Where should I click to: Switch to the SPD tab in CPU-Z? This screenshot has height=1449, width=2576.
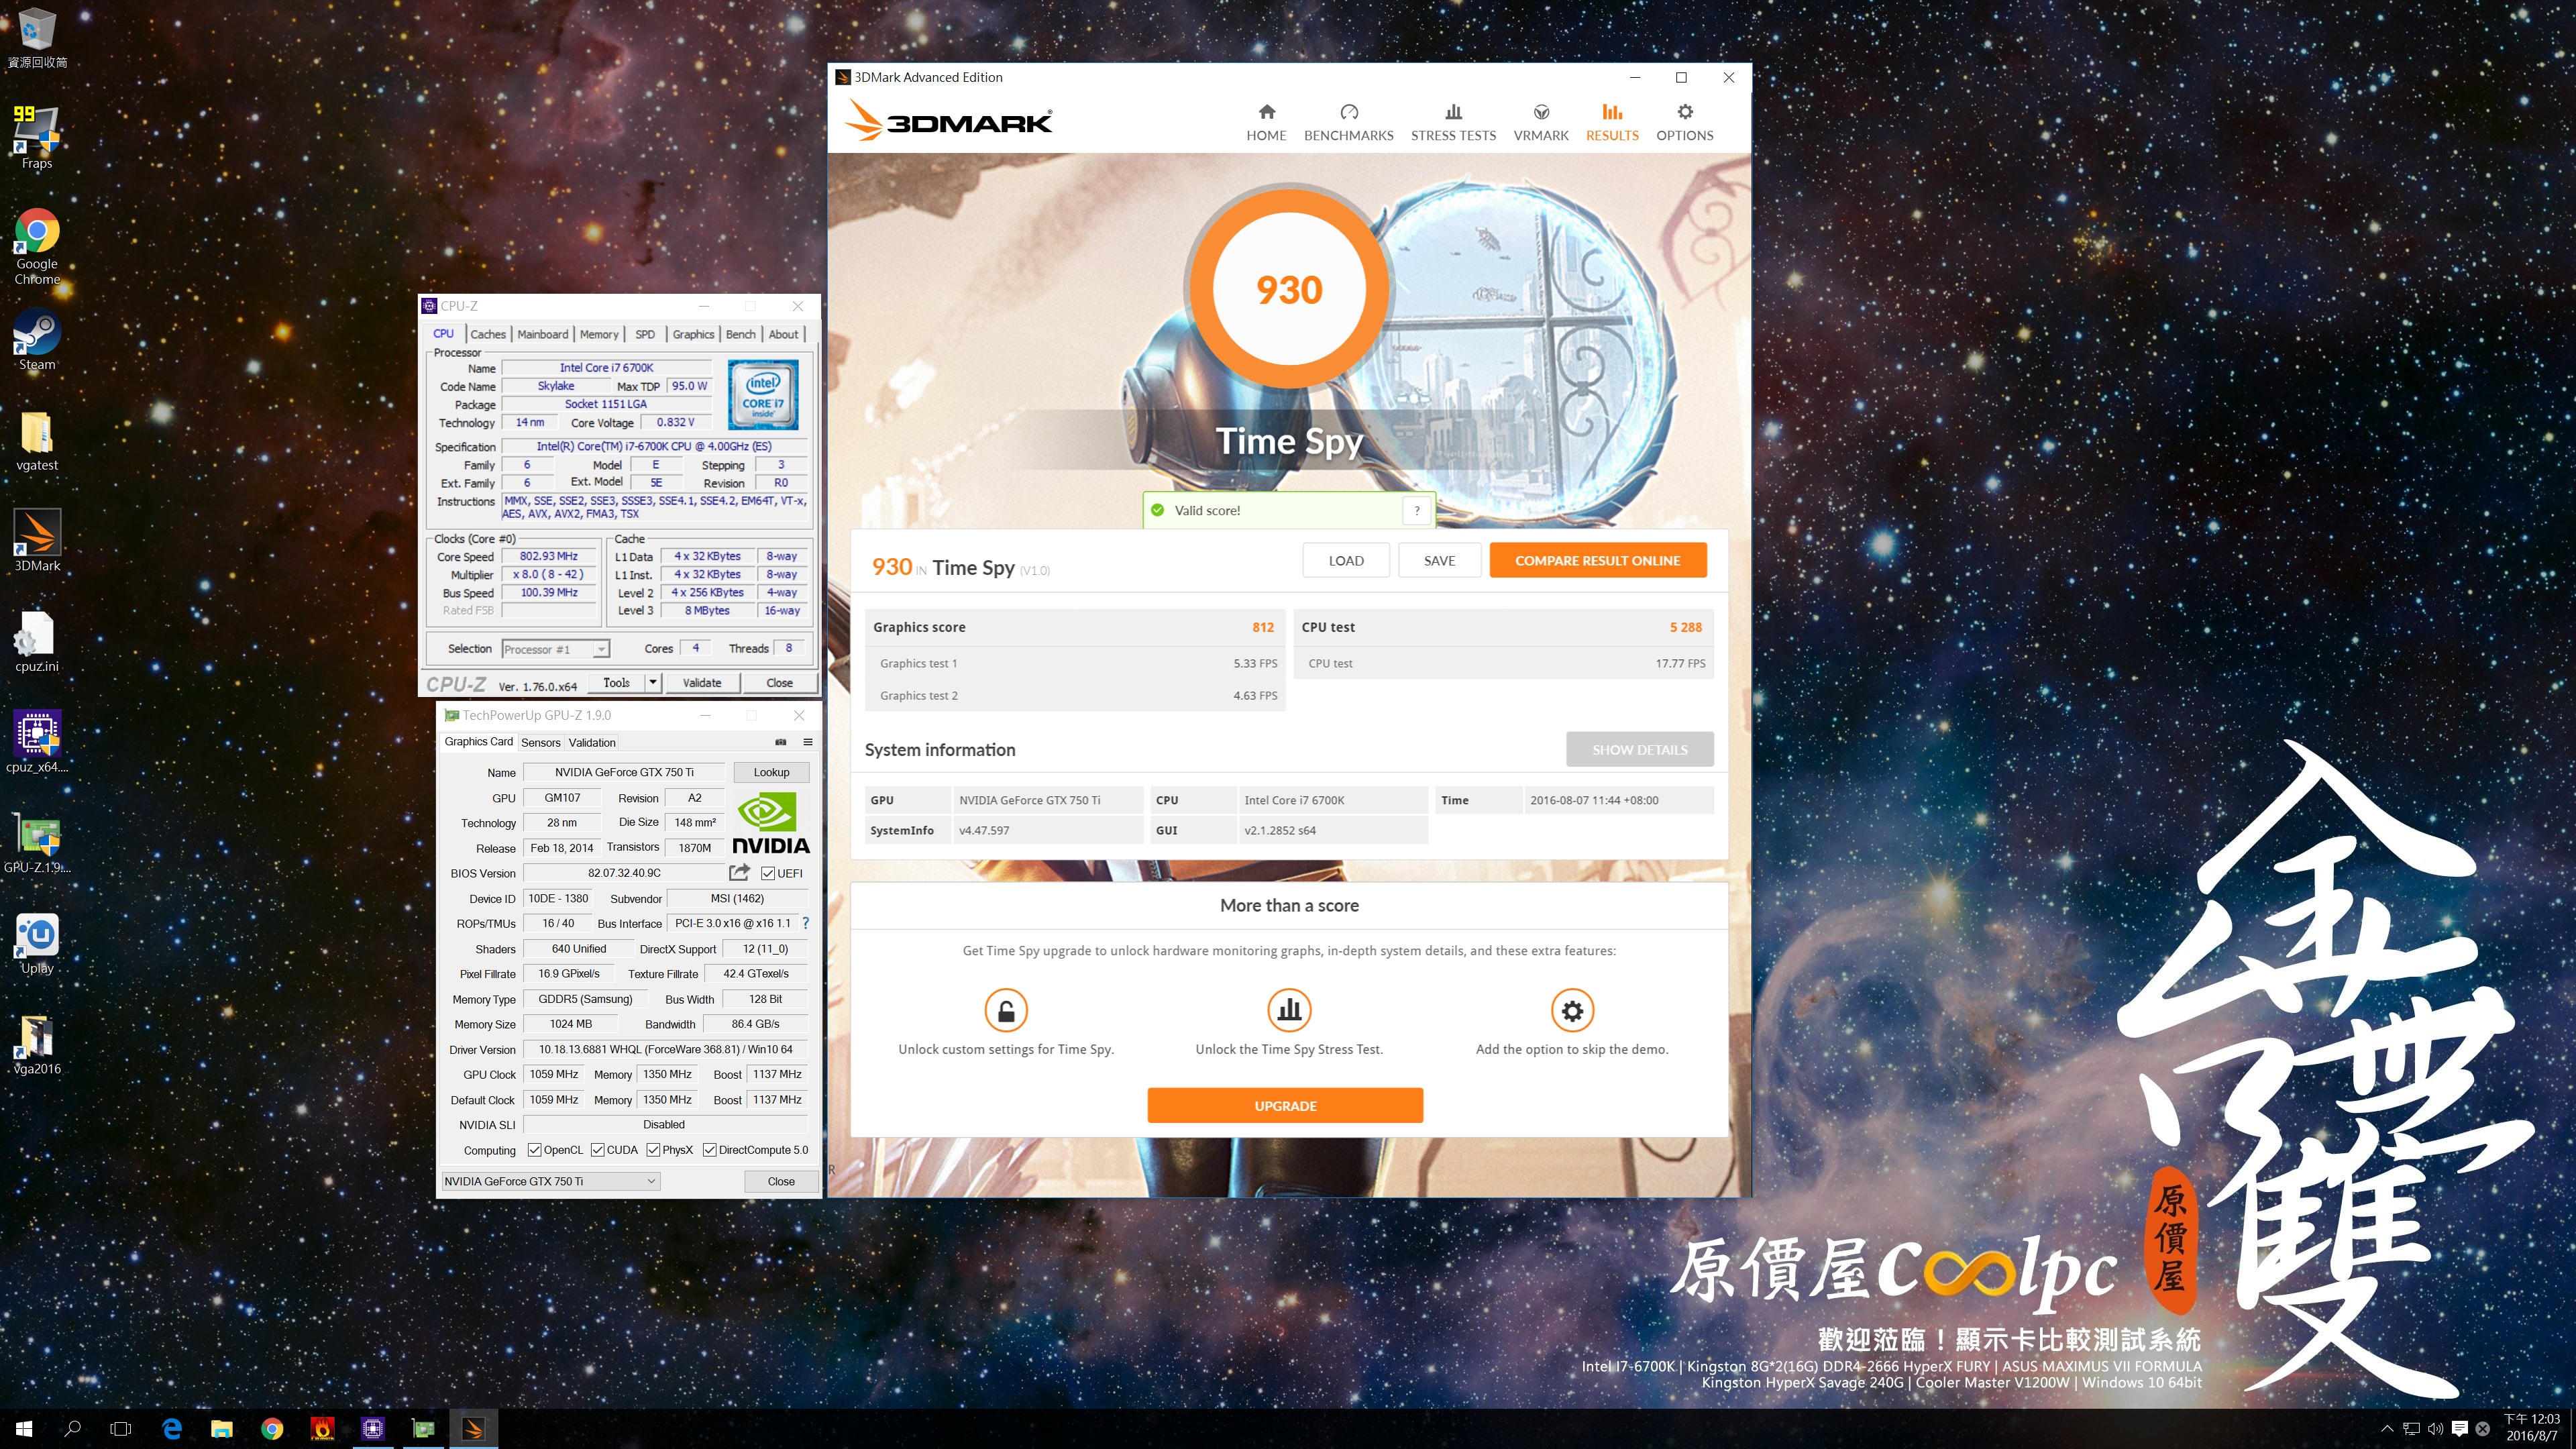point(645,334)
